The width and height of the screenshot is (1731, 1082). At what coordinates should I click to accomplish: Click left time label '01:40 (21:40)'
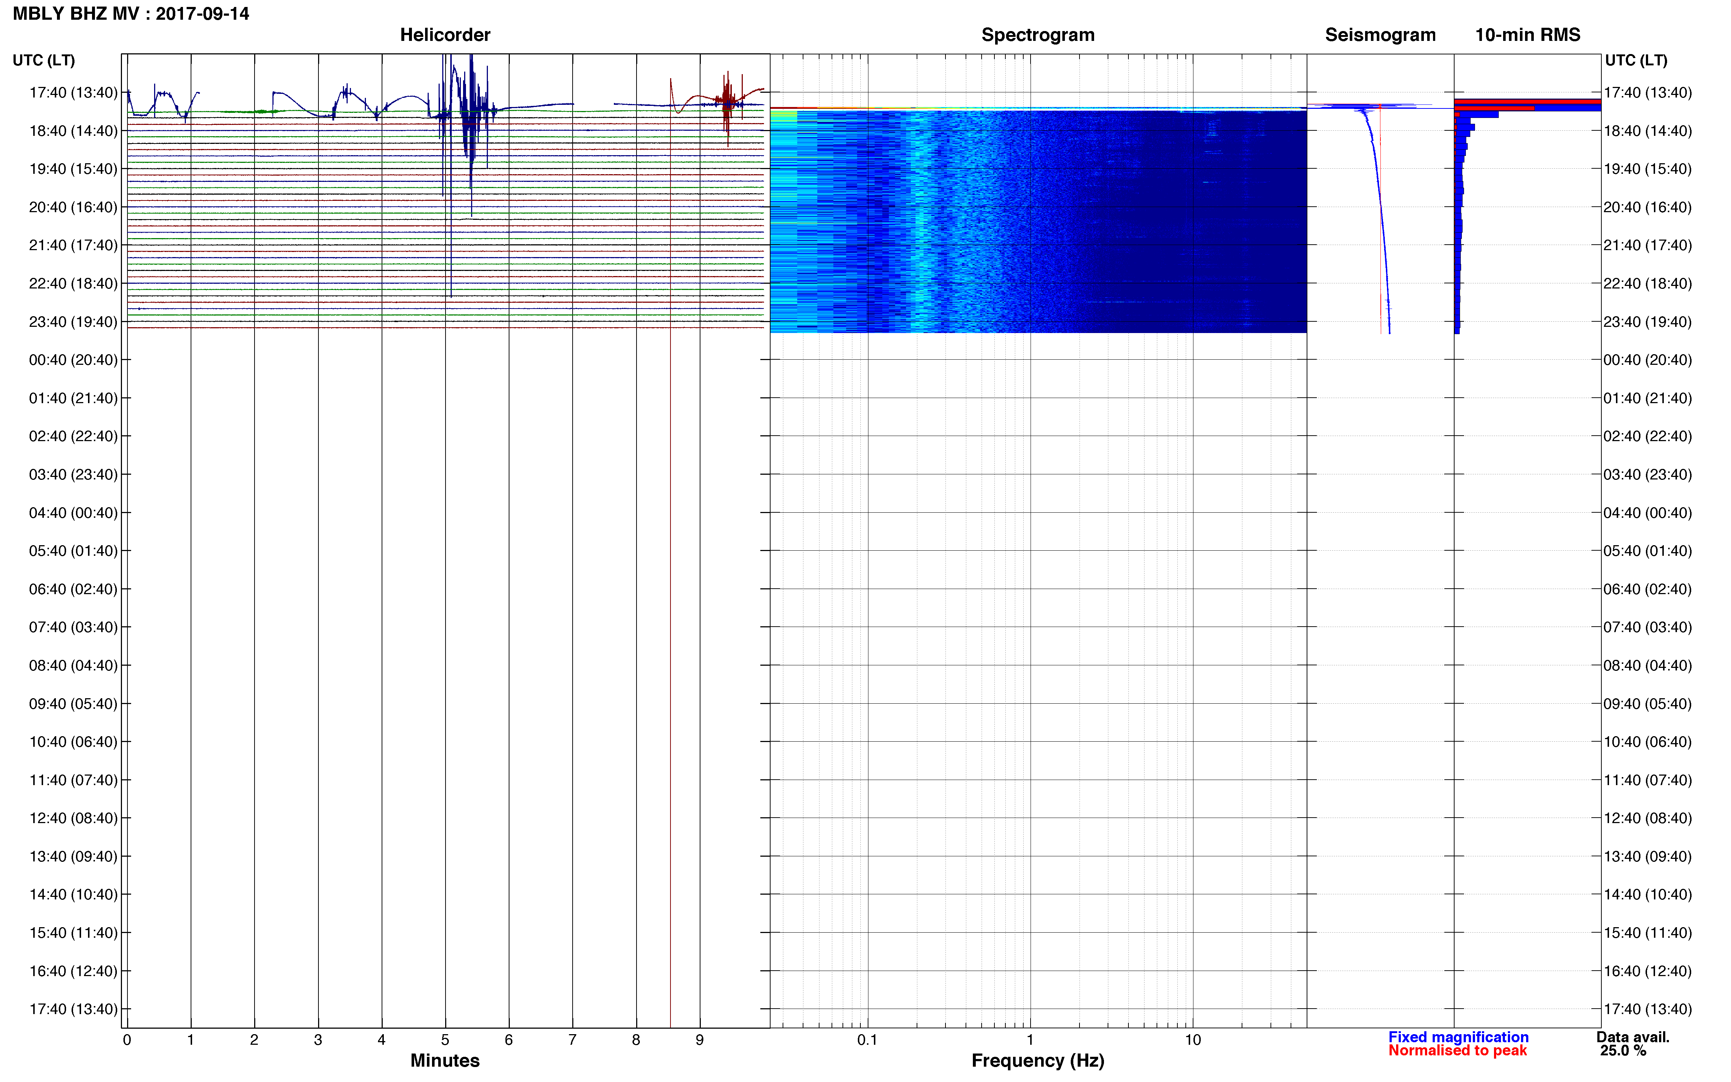[x=73, y=398]
